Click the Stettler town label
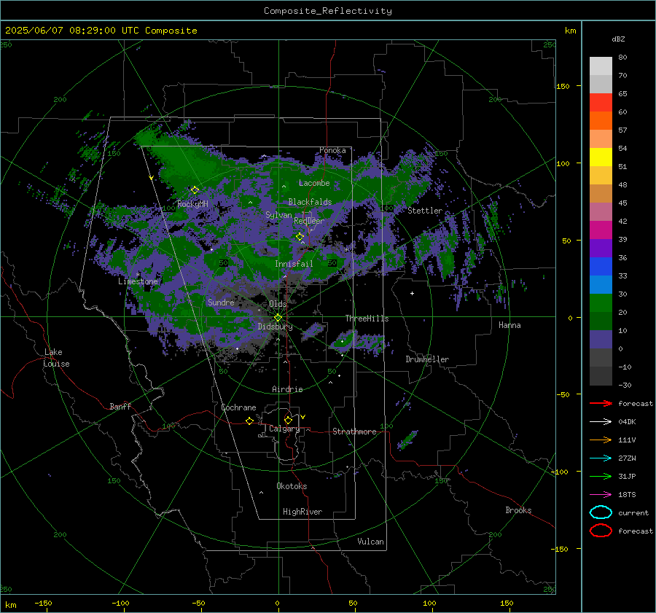The width and height of the screenshot is (656, 613). pyautogui.click(x=425, y=211)
